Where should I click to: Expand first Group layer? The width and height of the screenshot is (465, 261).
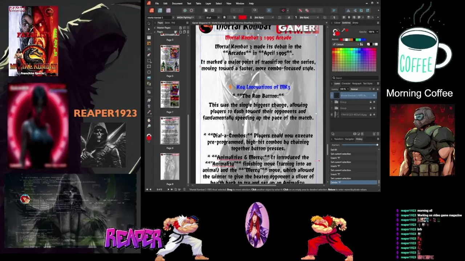click(332, 102)
